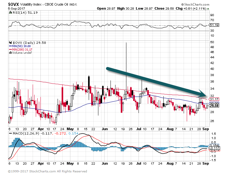Click the 50 label at the top of the price axis
This screenshot has height=182, width=235.
tap(212, 42)
